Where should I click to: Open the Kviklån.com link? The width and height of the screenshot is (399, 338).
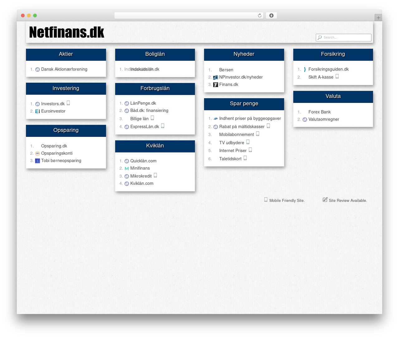pyautogui.click(x=142, y=184)
